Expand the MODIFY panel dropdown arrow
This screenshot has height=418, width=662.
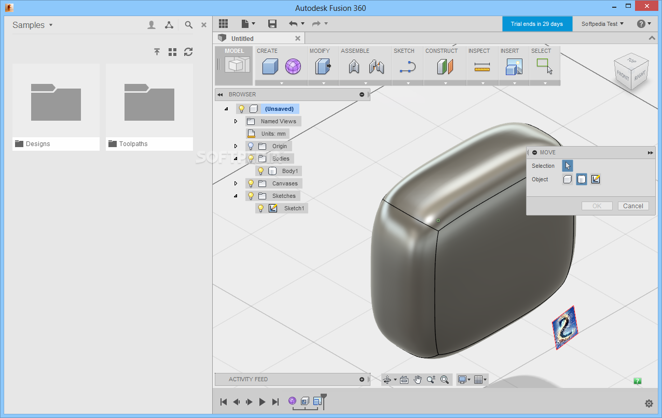click(324, 83)
